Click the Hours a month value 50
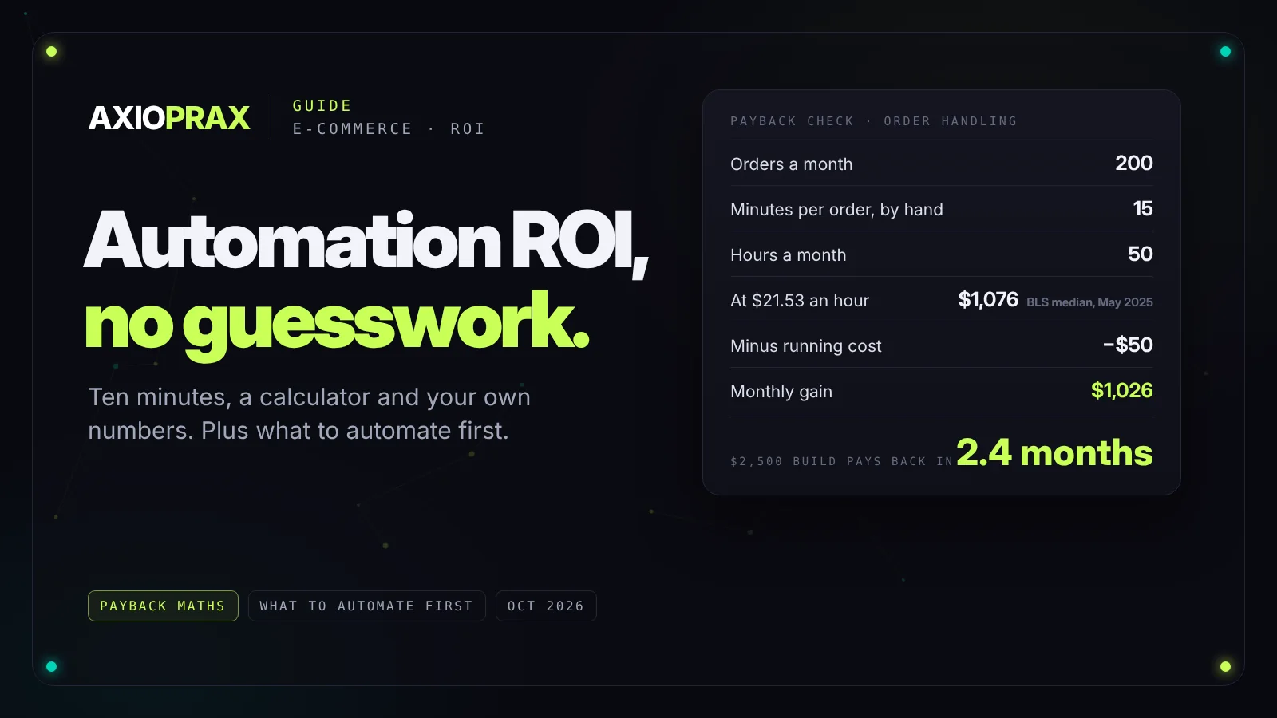The width and height of the screenshot is (1277, 718). 1141,254
